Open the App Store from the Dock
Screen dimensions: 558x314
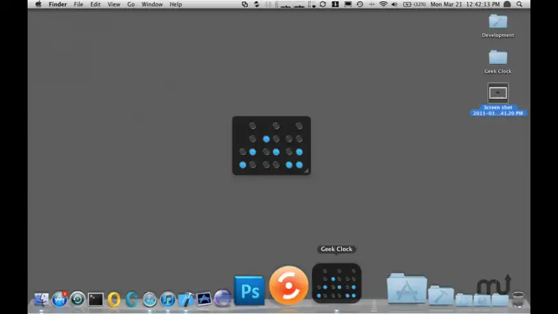60,299
